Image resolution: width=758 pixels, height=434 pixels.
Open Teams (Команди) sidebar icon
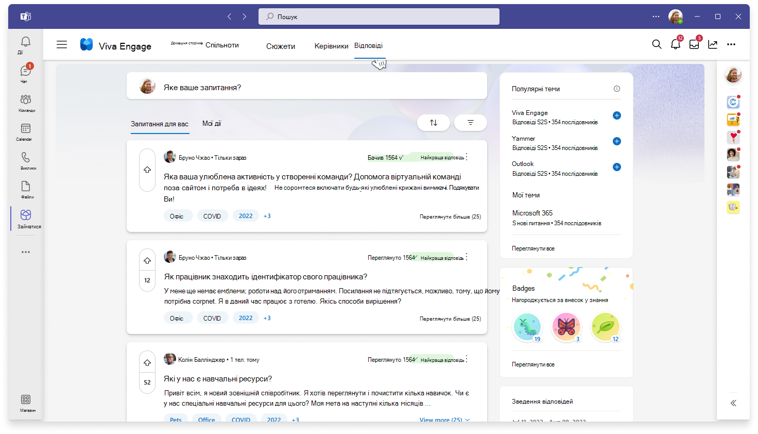pos(25,99)
